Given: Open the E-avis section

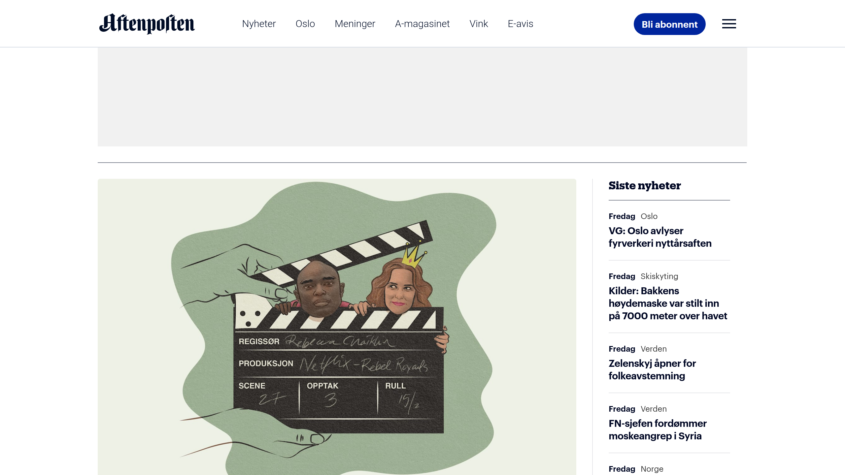Looking at the screenshot, I should click(520, 23).
